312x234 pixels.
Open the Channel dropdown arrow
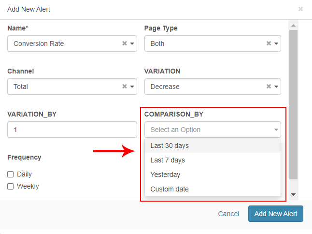tap(132, 87)
